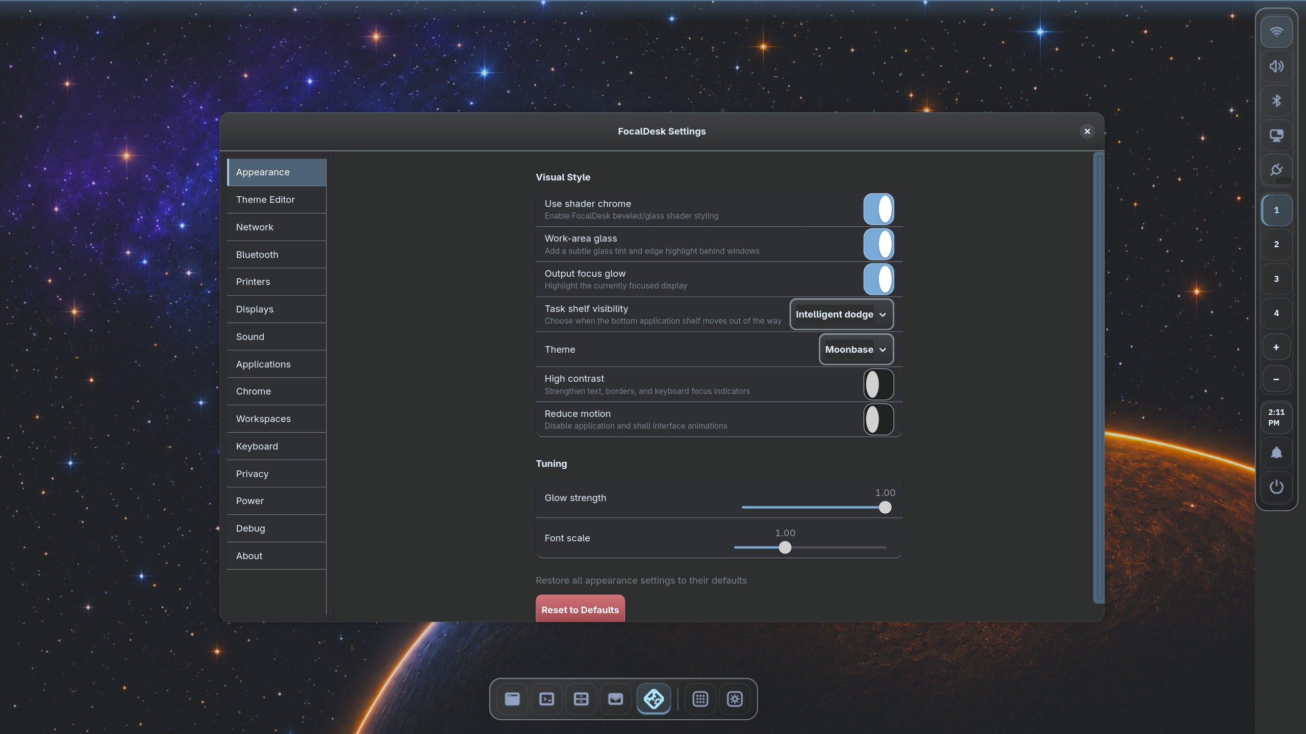Open notifications bell icon
The image size is (1306, 734).
tap(1276, 453)
